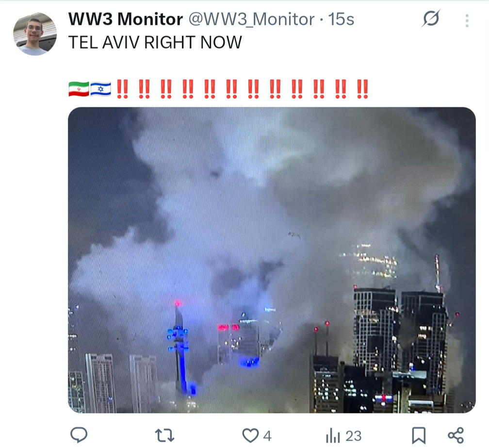Click the last red double exclamation emoji
Viewport: 489px width, 448px height.
coord(362,89)
